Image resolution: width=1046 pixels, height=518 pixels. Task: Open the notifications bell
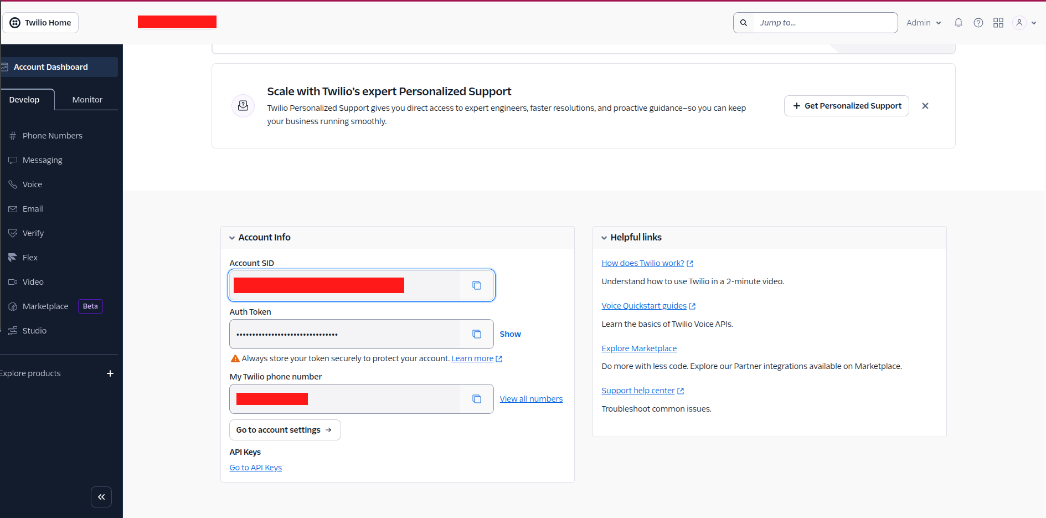[x=958, y=22]
